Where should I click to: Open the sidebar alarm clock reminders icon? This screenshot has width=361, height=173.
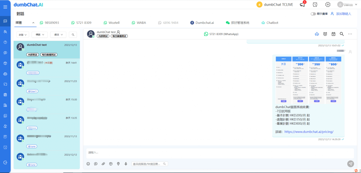[x=5, y=147]
